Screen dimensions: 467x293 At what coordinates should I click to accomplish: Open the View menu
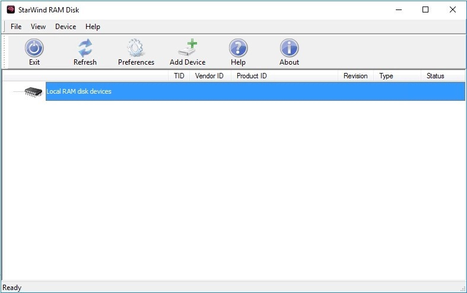pos(38,27)
